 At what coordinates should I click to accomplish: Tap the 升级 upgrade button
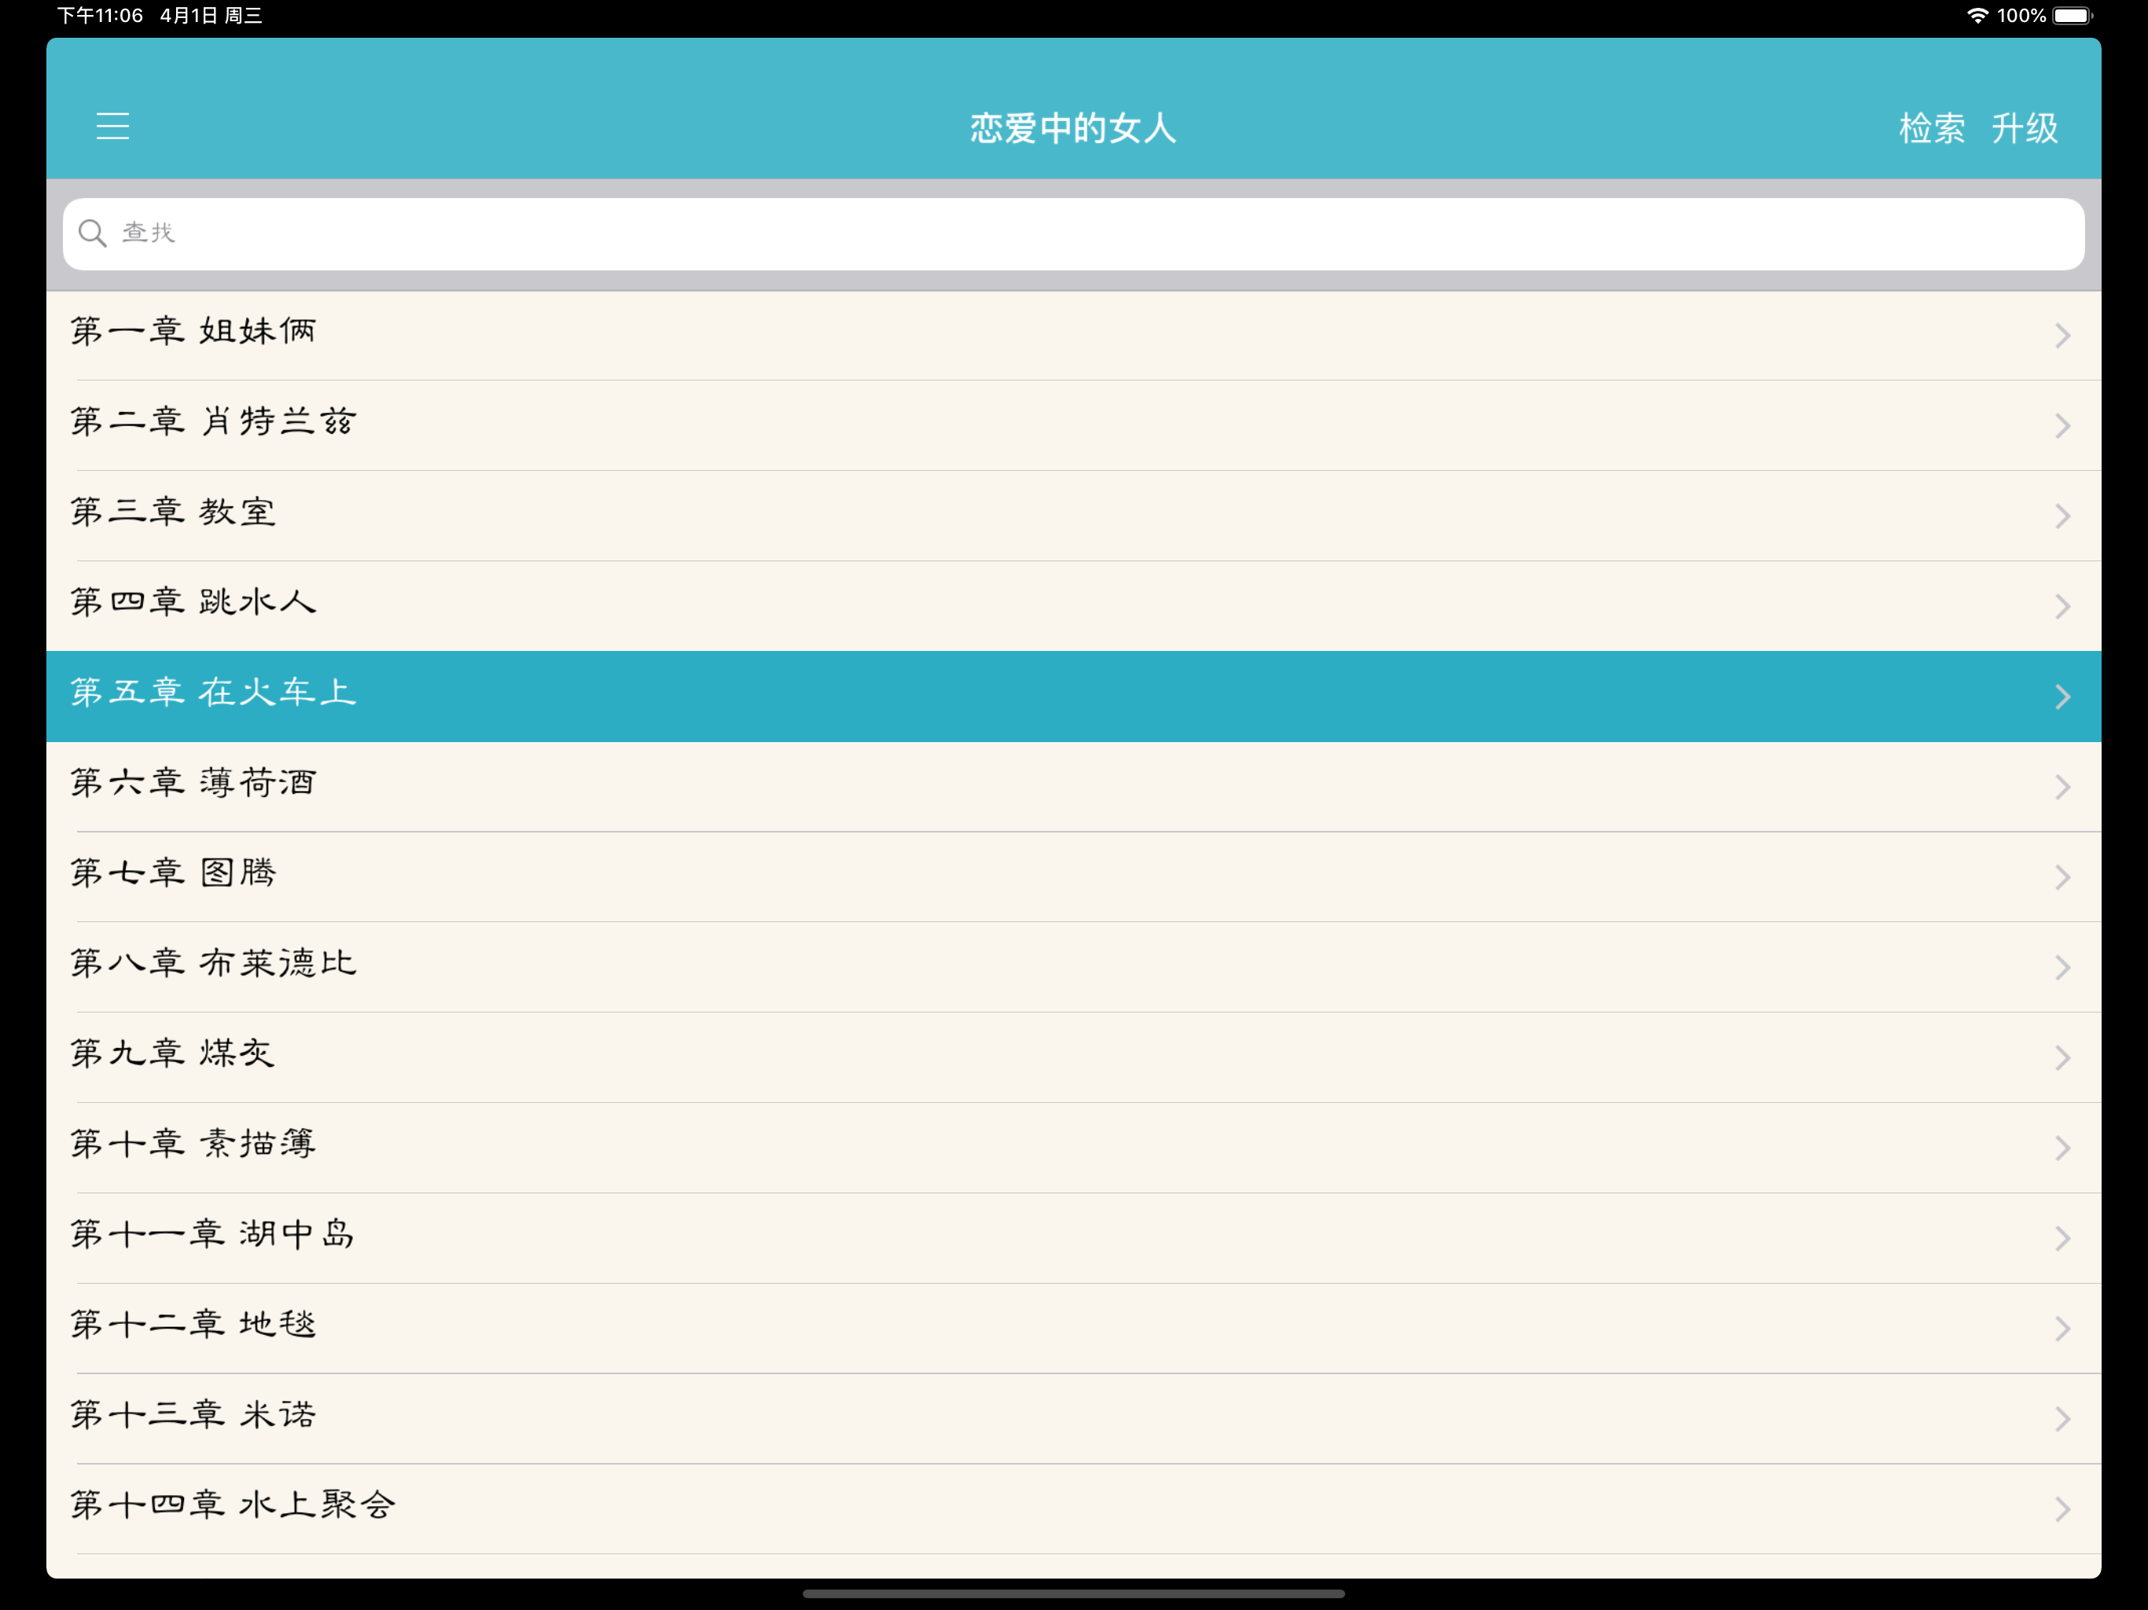(x=2025, y=128)
